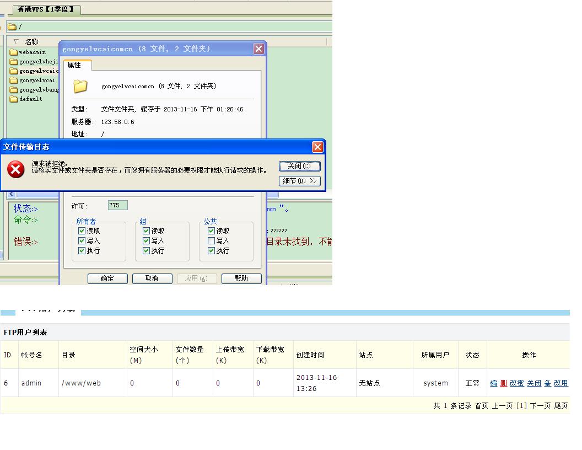
Task: Click the large folder icon in properties
Action: pos(80,86)
